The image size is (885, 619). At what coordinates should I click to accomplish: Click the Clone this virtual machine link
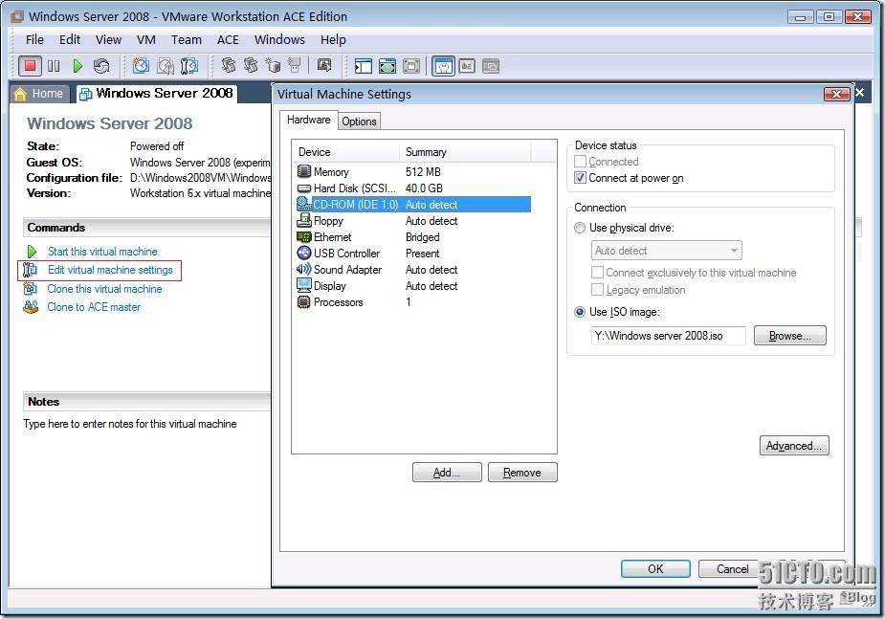[104, 288]
